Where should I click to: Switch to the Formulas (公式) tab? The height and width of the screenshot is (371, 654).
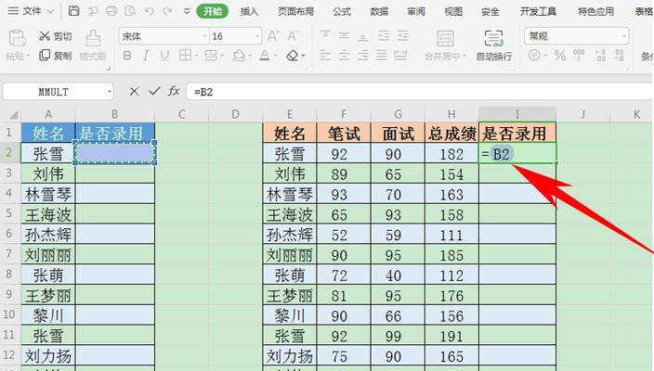coord(342,12)
